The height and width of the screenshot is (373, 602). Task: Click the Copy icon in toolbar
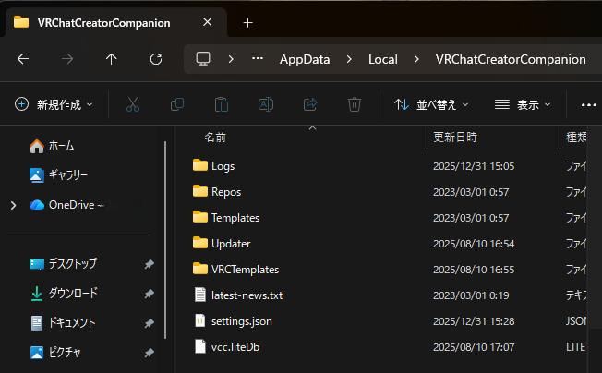tap(177, 105)
